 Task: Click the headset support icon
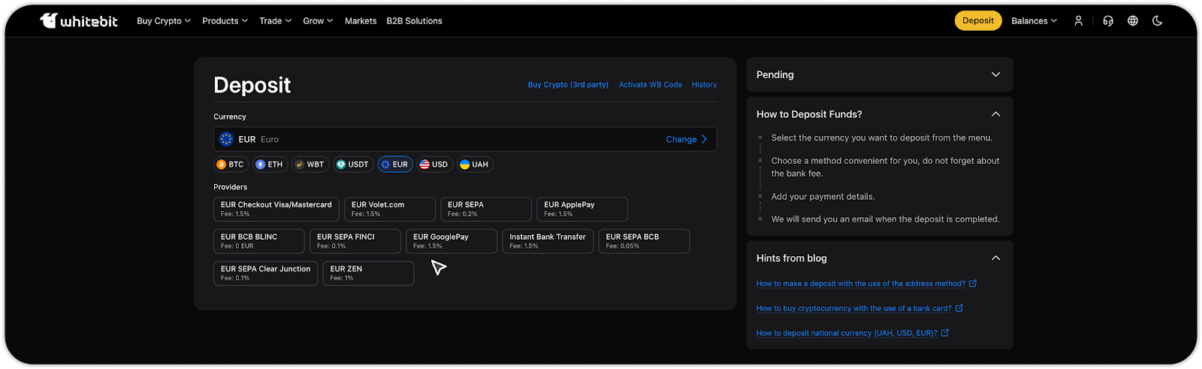(x=1107, y=21)
